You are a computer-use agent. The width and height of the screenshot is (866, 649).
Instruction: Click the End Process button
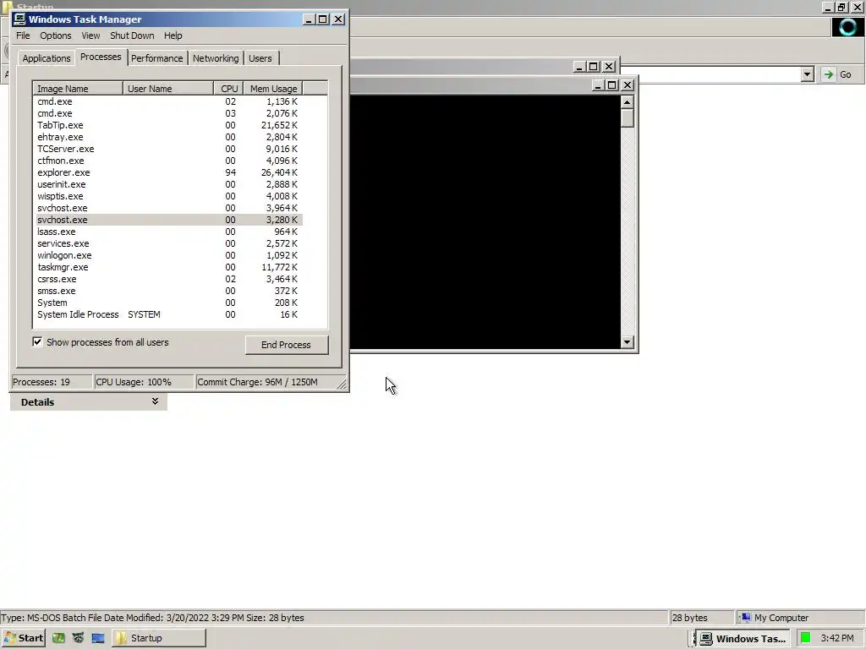pyautogui.click(x=287, y=345)
